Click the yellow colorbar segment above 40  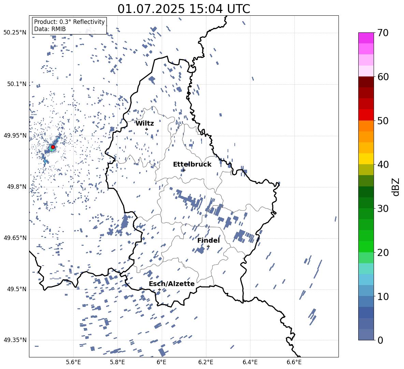coord(366,159)
